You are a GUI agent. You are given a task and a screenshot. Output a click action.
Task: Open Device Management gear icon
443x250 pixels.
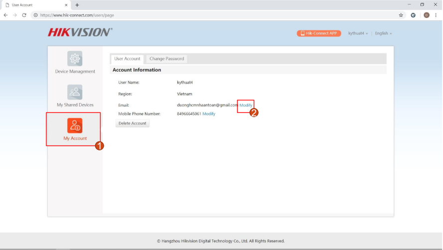75,59
